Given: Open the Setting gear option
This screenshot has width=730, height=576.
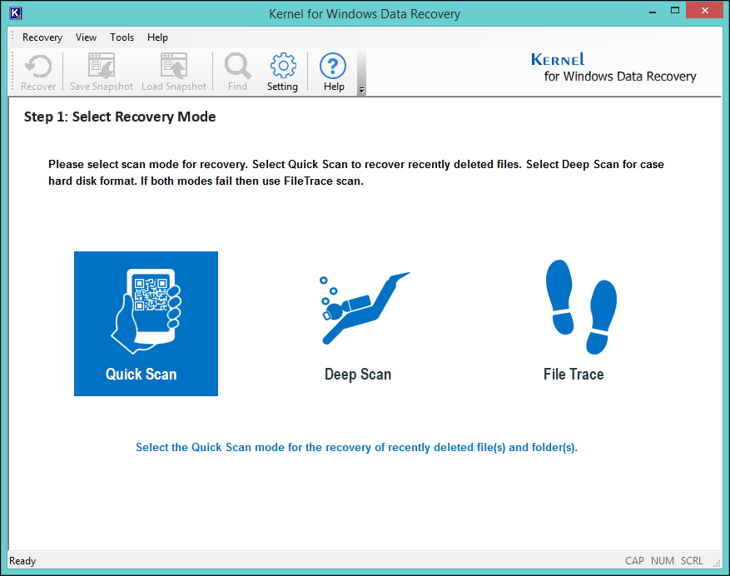Looking at the screenshot, I should (x=283, y=72).
